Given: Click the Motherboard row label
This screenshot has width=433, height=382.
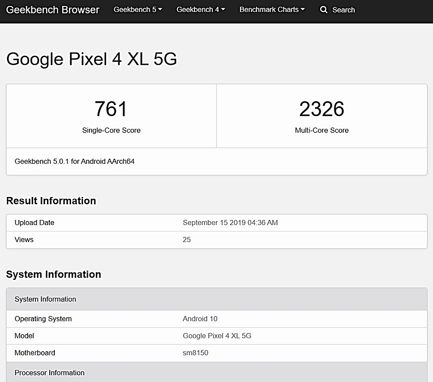Looking at the screenshot, I should [35, 353].
